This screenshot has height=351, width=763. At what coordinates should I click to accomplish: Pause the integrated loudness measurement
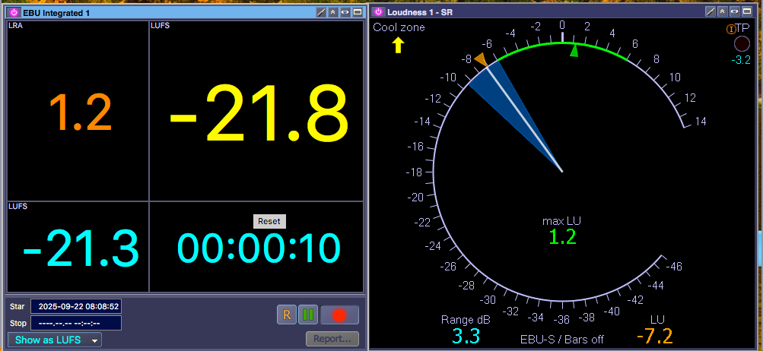point(308,315)
